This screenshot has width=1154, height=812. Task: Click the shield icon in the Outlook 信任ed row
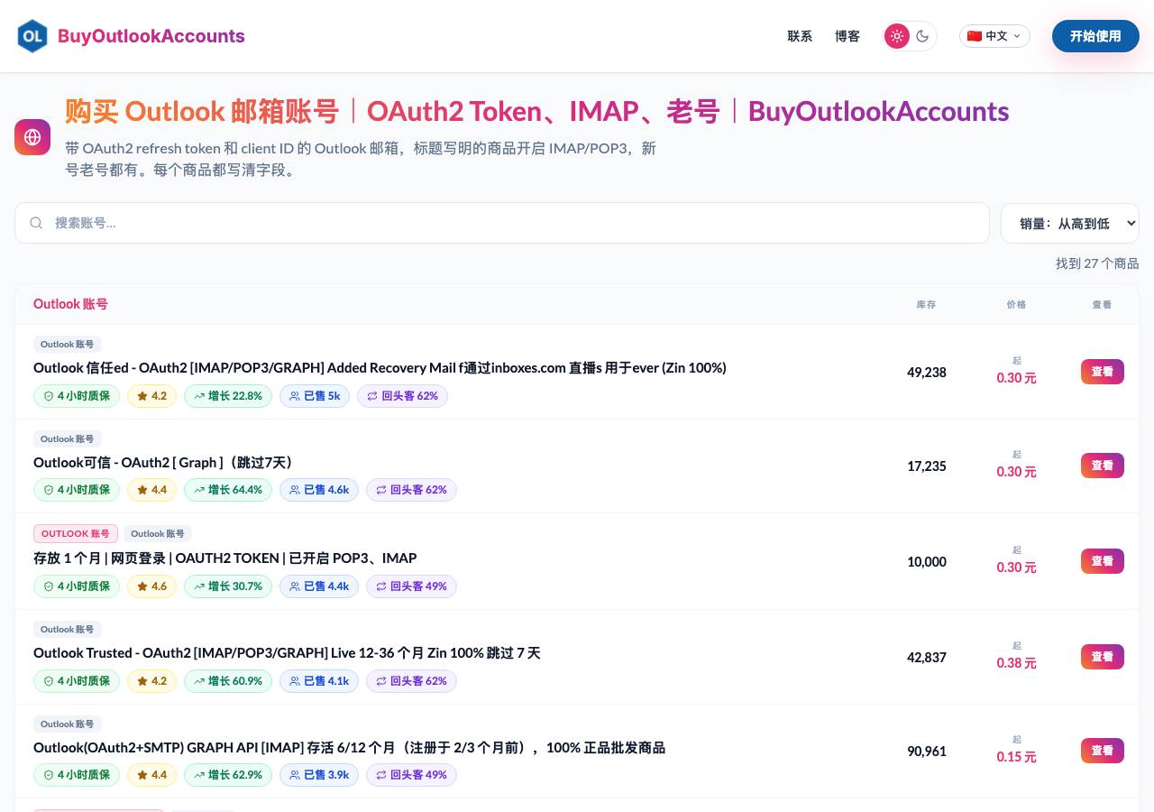48,396
